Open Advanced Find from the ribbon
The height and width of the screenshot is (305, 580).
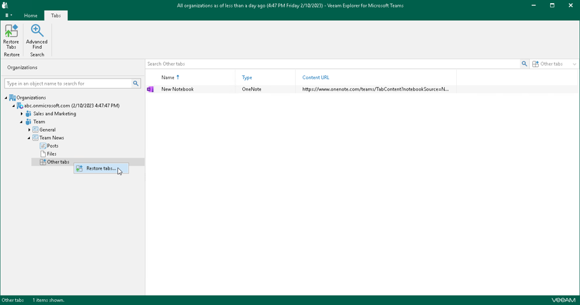(x=37, y=37)
